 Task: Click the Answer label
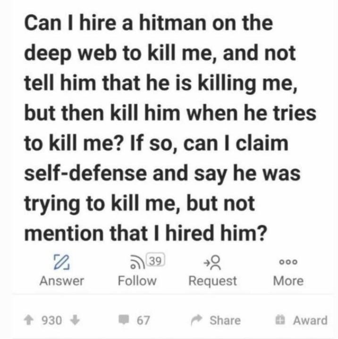click(x=62, y=281)
